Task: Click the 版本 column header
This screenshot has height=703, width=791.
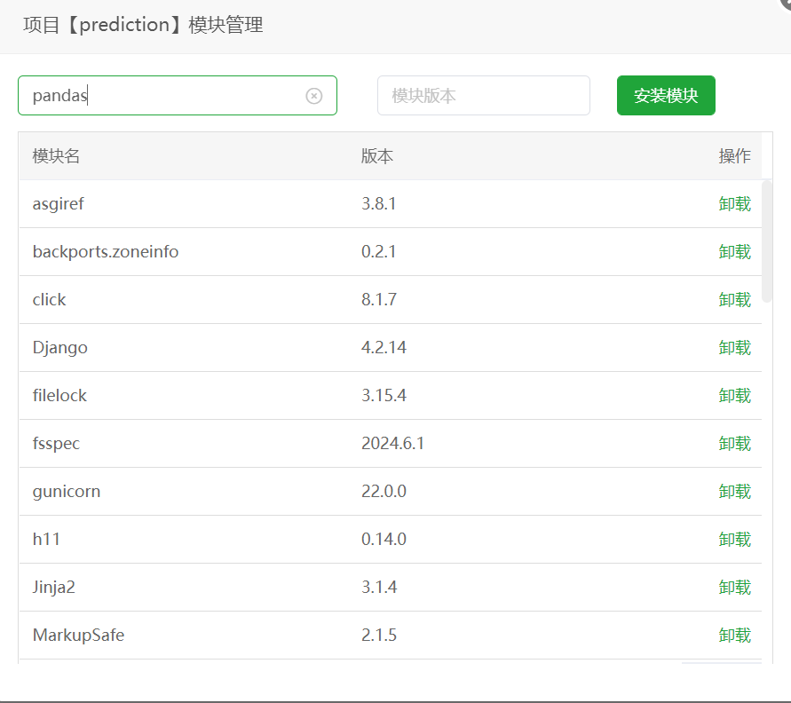Action: tap(376, 156)
